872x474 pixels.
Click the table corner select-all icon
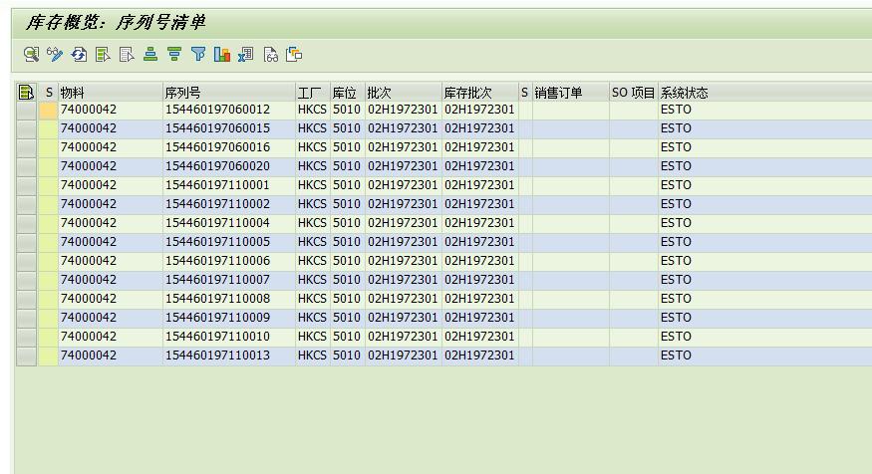26,93
